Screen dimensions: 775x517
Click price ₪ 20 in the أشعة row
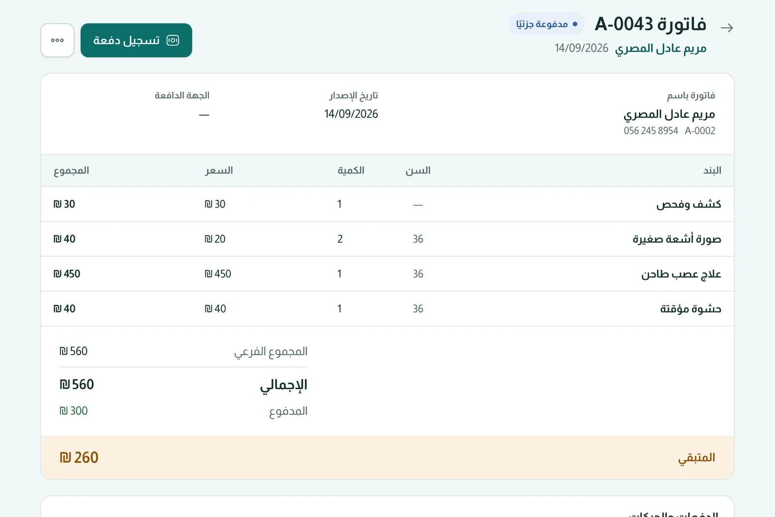(x=215, y=239)
